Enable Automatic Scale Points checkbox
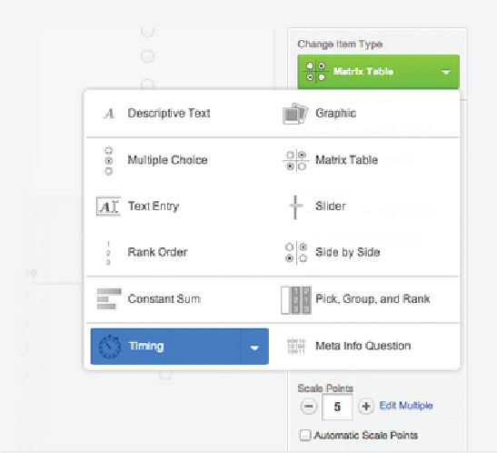This screenshot has width=497, height=453. [305, 435]
